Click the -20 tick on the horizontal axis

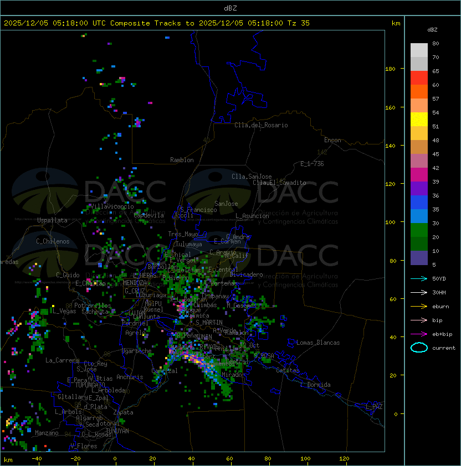coord(75,459)
